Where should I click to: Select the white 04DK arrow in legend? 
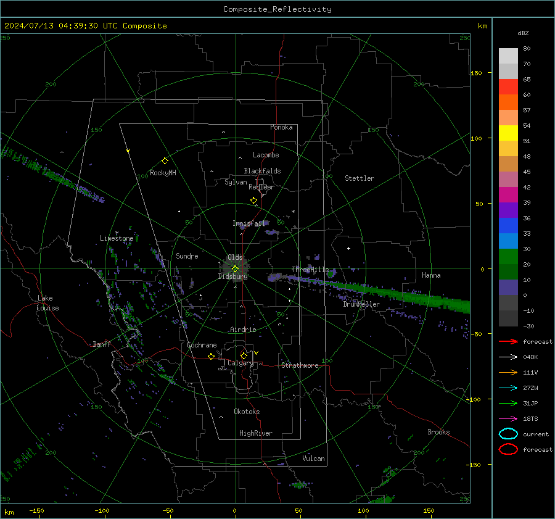[x=508, y=357]
